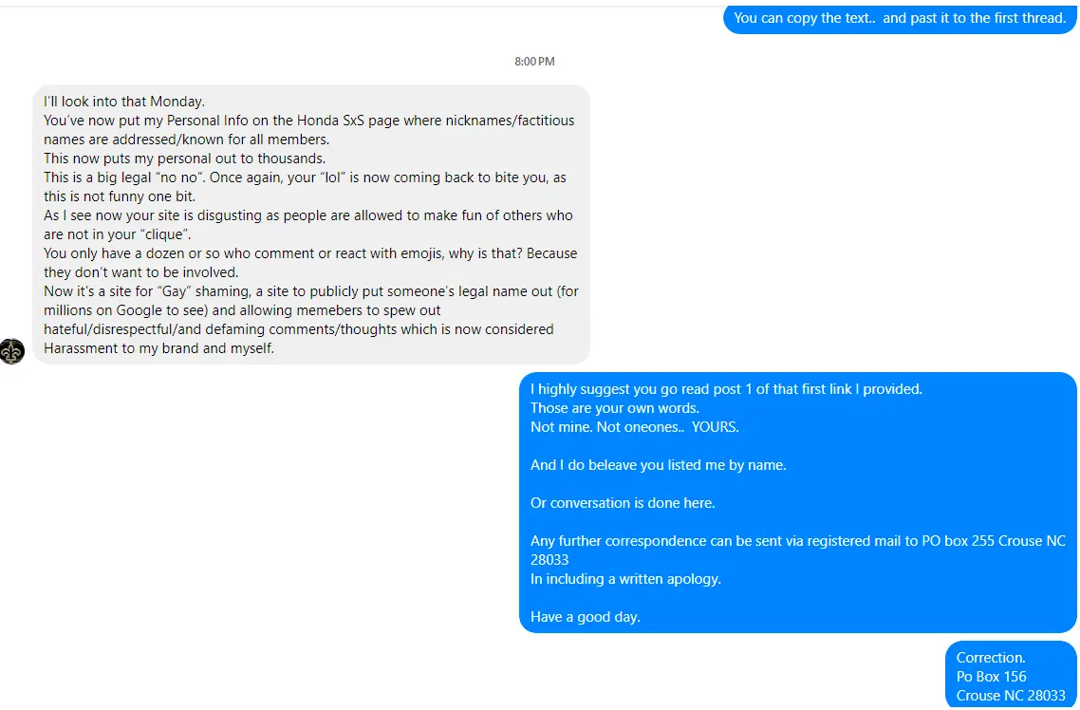
Task: Click the text 'Harassment to my brand and myself.'
Action: 159,348
